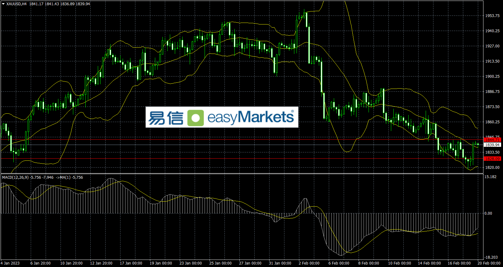Click the MACD zero level label 0.00

click(x=488, y=213)
